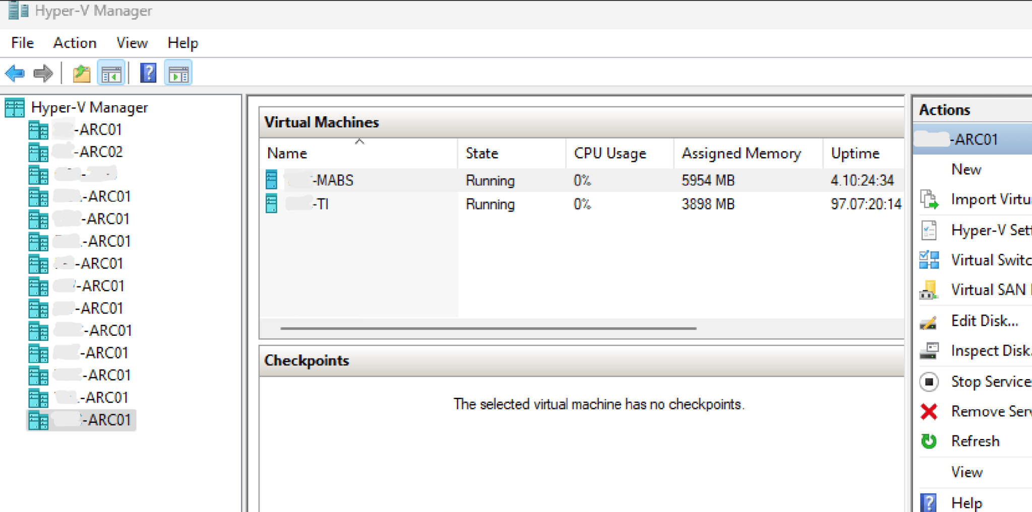The image size is (1032, 512).
Task: Click Help at the bottom of Actions pane
Action: pos(966,501)
